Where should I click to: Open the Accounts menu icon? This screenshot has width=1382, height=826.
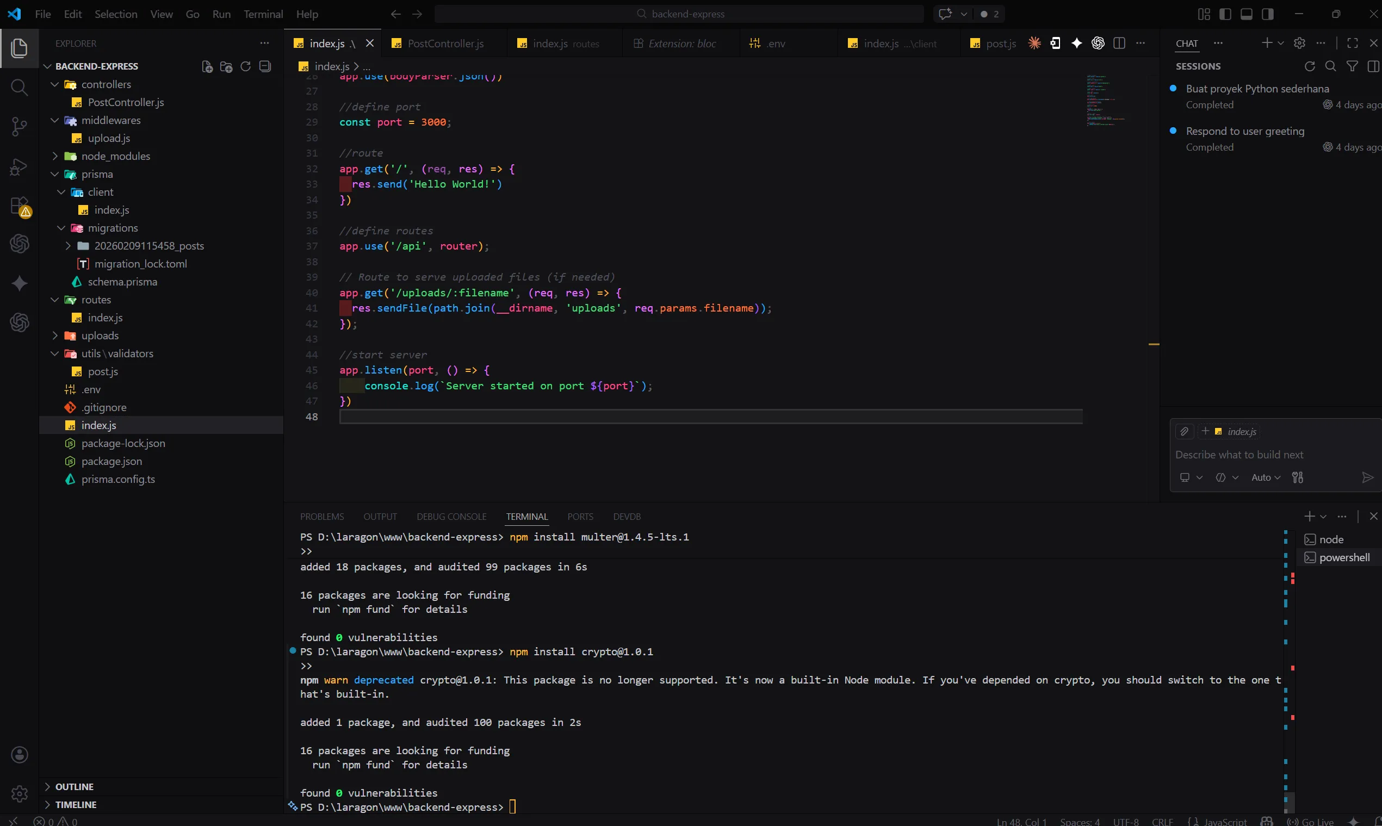coord(20,755)
